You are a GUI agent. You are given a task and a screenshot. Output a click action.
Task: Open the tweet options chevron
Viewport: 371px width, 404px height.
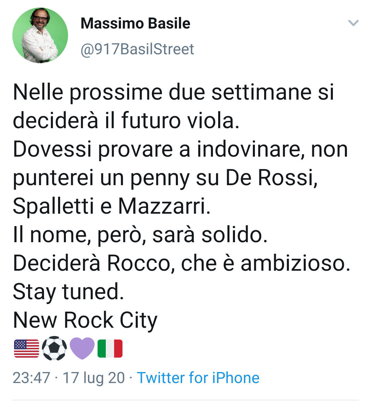coord(353,23)
